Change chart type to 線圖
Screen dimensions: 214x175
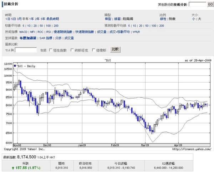pyautogui.click(x=117, y=19)
